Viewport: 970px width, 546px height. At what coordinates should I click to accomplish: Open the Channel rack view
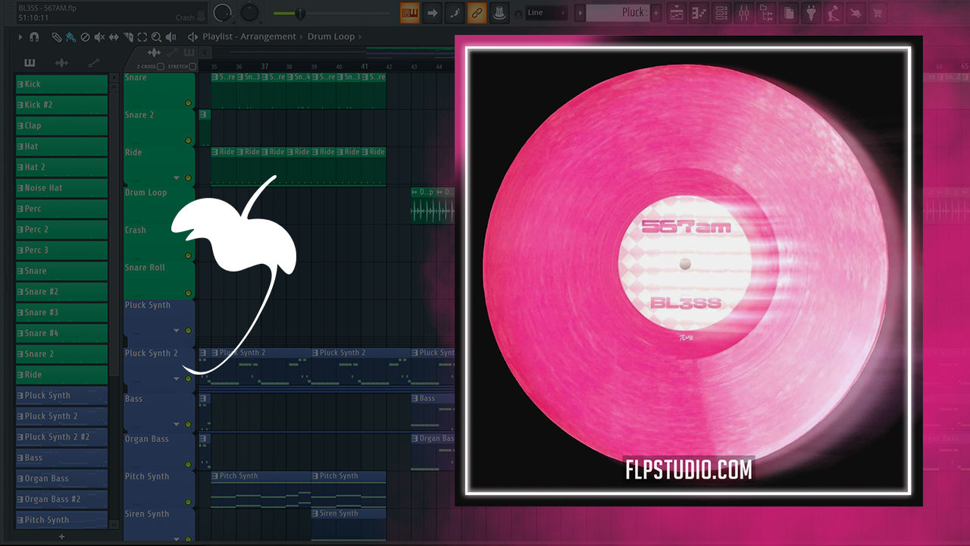721,13
